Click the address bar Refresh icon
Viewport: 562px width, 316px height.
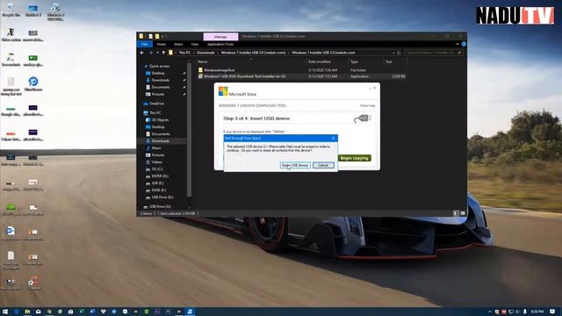(399, 53)
